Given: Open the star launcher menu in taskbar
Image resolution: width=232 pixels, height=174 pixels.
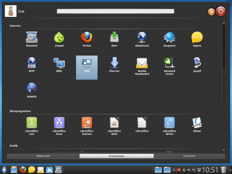Looking at the screenshot, I should [4, 170].
